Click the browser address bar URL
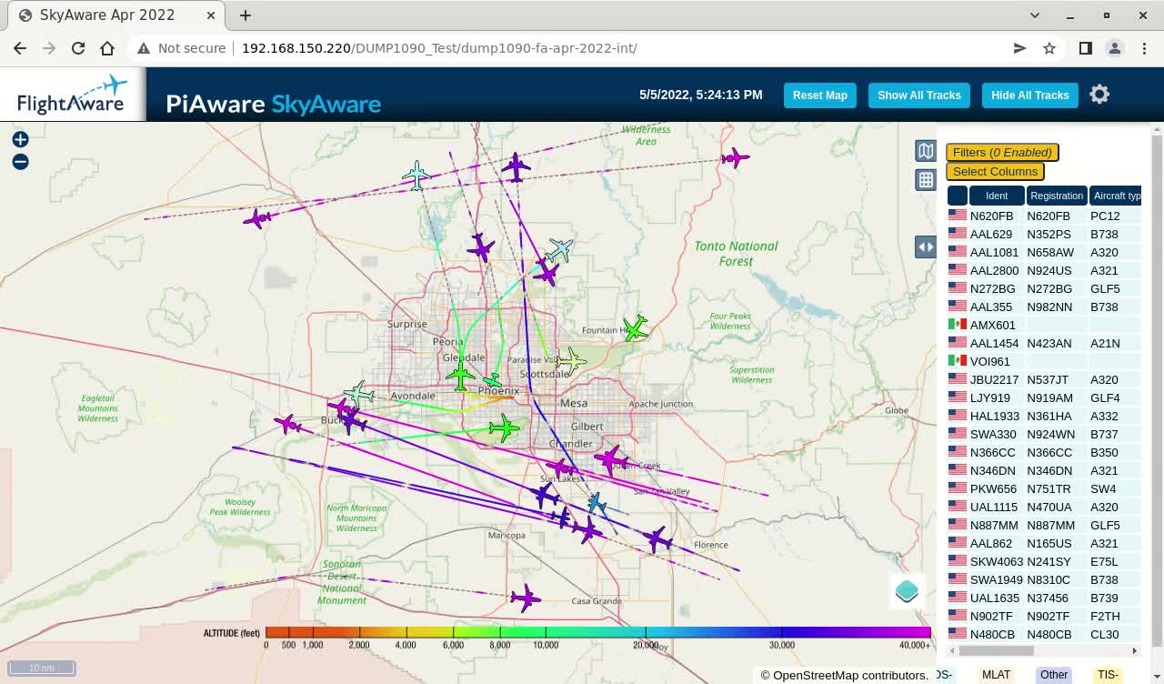Image resolution: width=1164 pixels, height=684 pixels. tap(439, 48)
